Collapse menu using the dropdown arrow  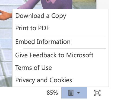click(78, 93)
